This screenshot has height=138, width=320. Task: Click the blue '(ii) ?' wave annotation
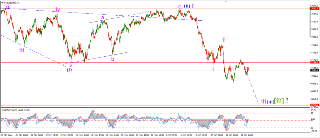click(189, 6)
